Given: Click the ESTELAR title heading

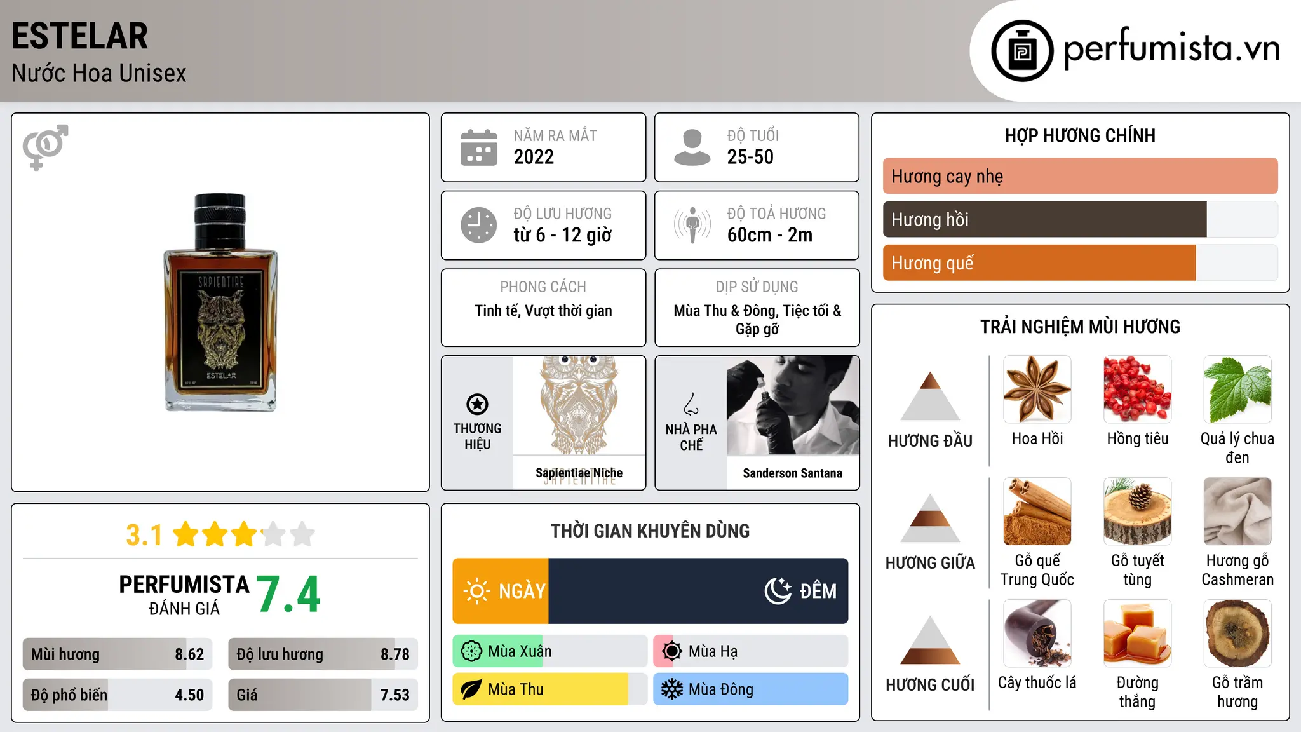Looking at the screenshot, I should [79, 36].
